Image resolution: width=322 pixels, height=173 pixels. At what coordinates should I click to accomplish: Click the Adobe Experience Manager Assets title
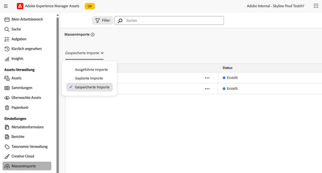pos(52,6)
